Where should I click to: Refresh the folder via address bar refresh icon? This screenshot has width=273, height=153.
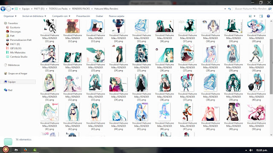(x=229, y=8)
